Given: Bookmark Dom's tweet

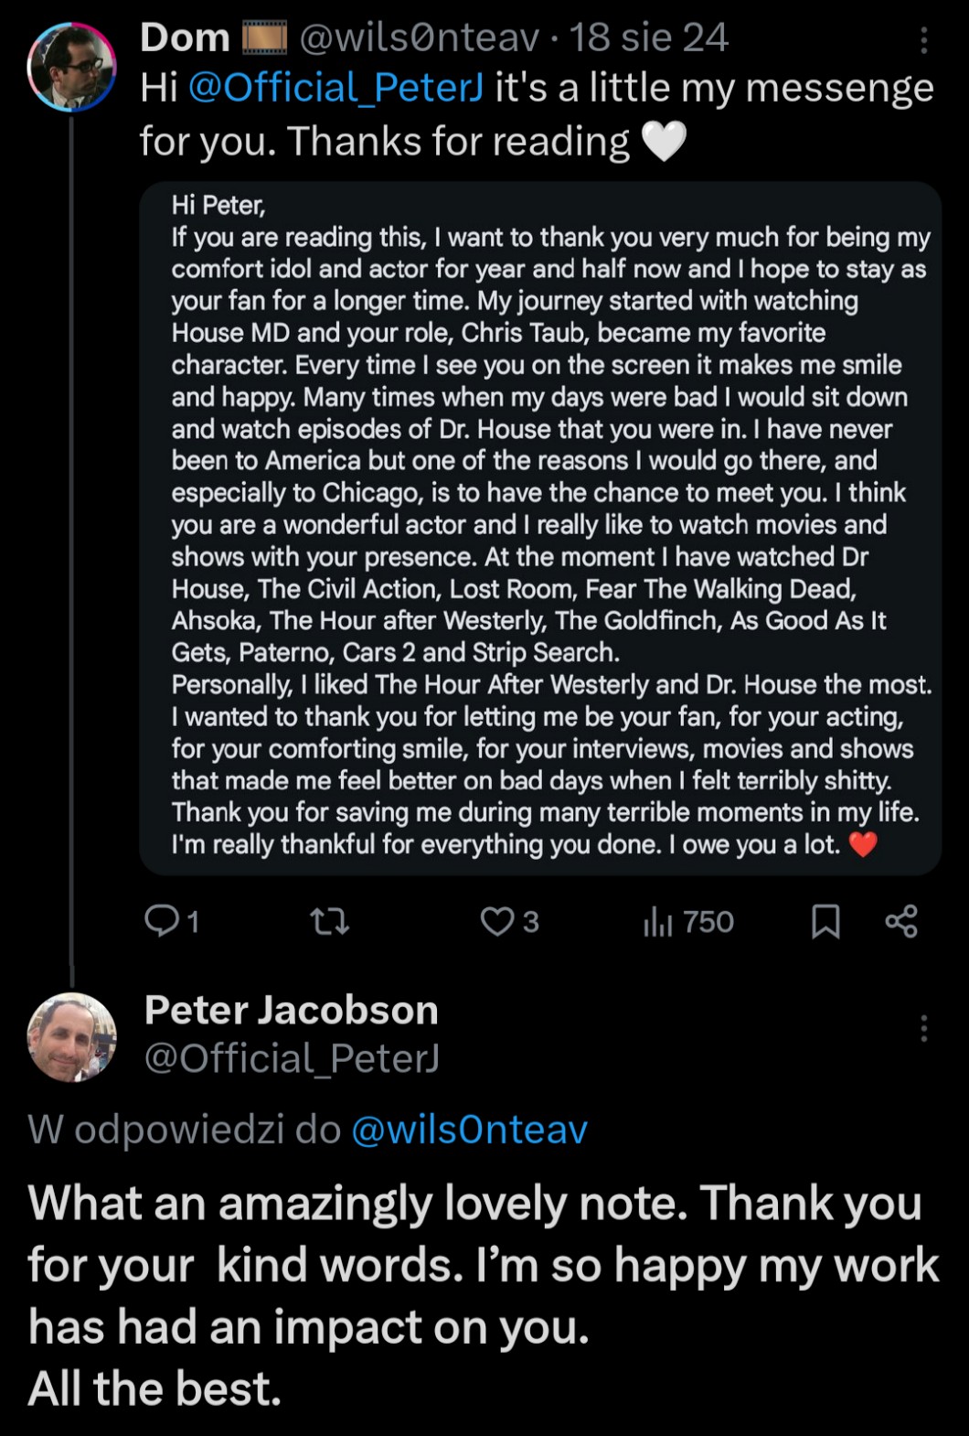Looking at the screenshot, I should pyautogui.click(x=825, y=921).
